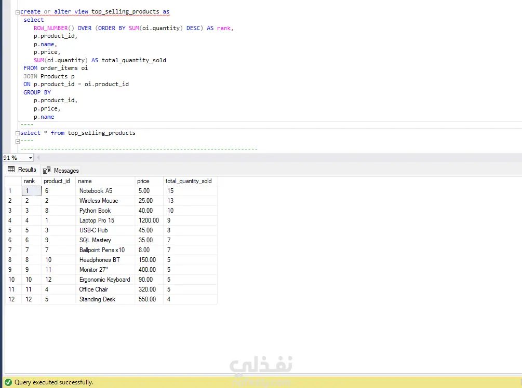Screen dimensions: 522x388
Task: Click the Messages tab icon
Action: [47, 170]
